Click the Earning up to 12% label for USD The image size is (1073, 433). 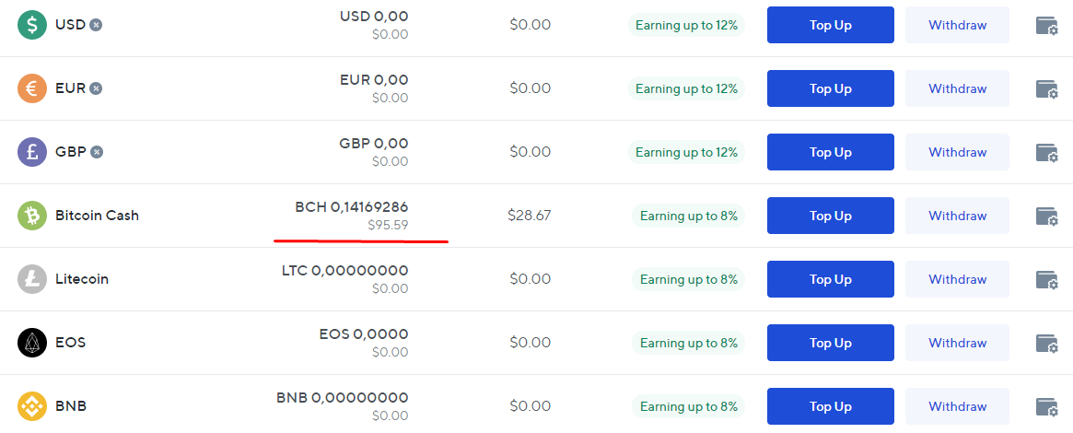(686, 25)
